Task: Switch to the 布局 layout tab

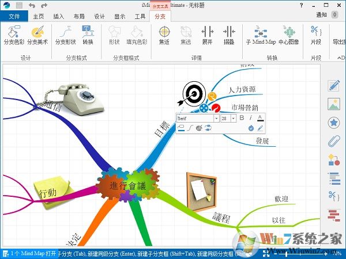Action: point(79,17)
